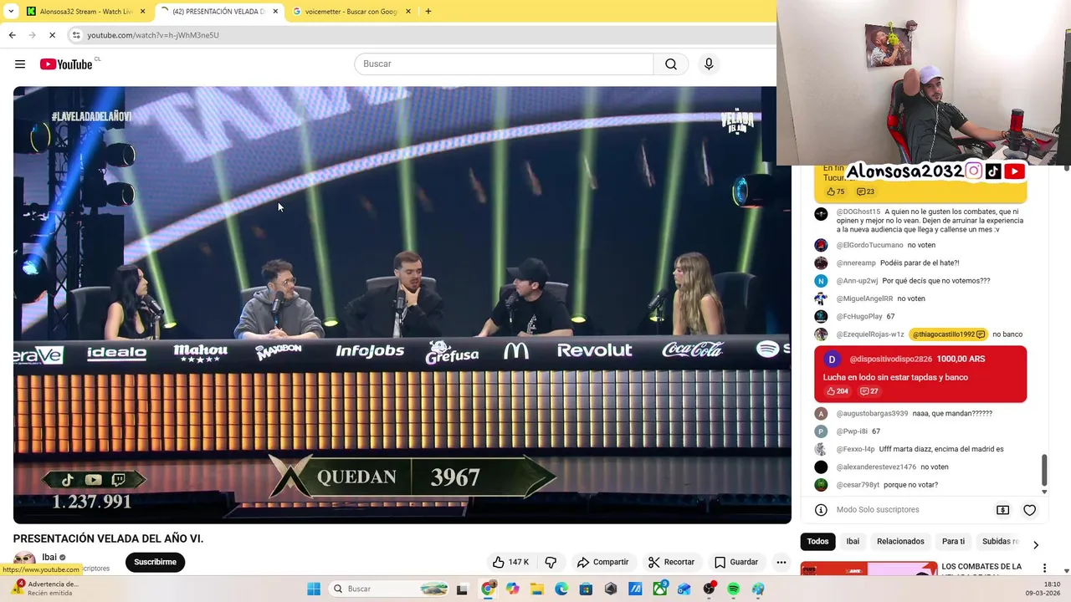
Task: Open File Explorer from the taskbar
Action: coord(536,589)
